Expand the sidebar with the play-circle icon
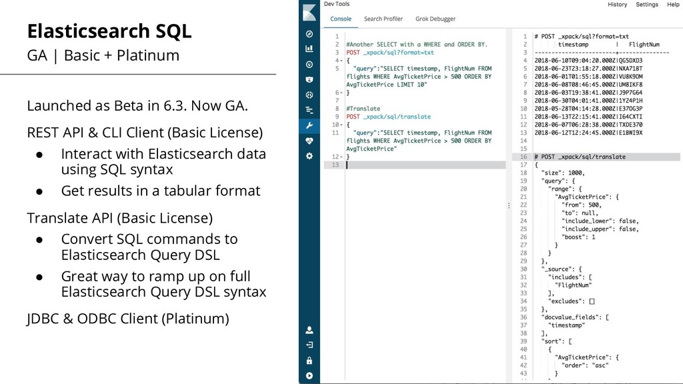 tap(309, 376)
